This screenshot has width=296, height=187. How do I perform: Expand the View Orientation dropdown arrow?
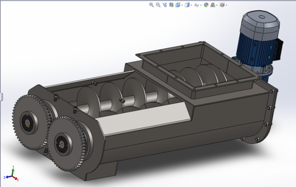click(182, 5)
